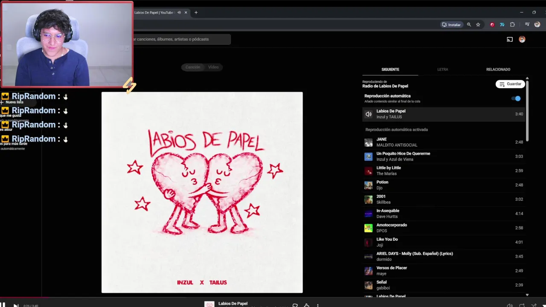
Task: Click the Amotocorporado thumbnail
Action: point(369,228)
